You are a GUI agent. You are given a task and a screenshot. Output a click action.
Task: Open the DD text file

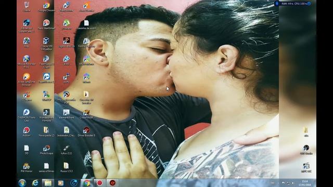coord(27,150)
